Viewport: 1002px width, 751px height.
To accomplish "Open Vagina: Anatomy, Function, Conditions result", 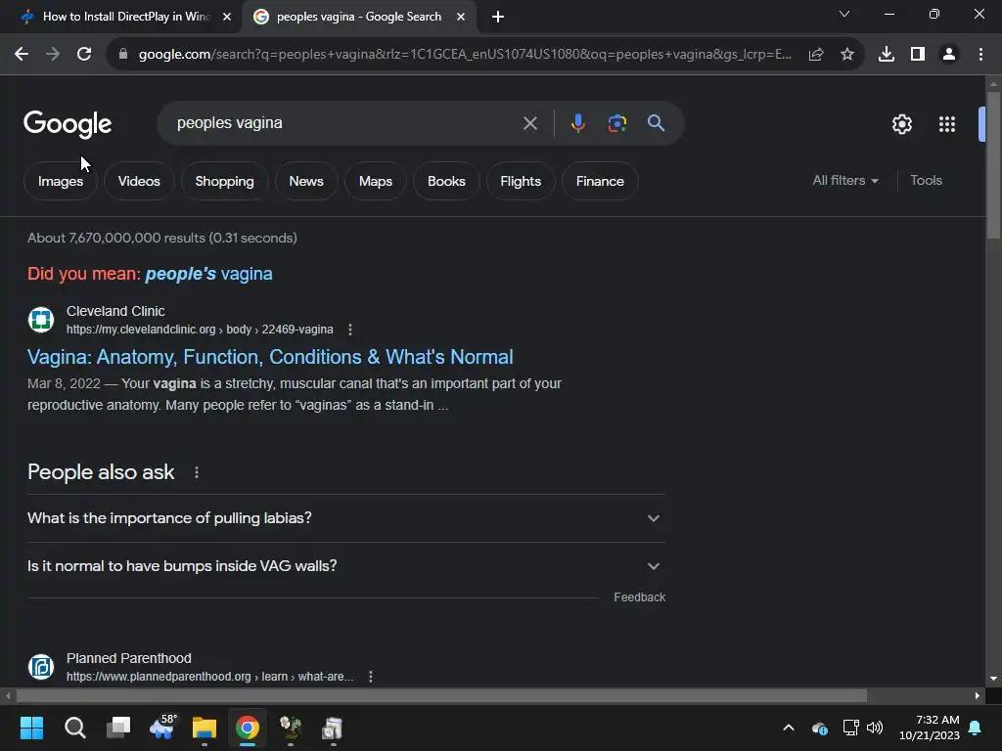I will 270,357.
